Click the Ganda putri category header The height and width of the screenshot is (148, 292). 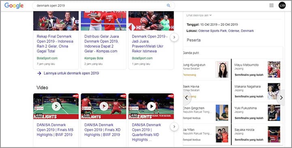pyautogui.click(x=191, y=53)
